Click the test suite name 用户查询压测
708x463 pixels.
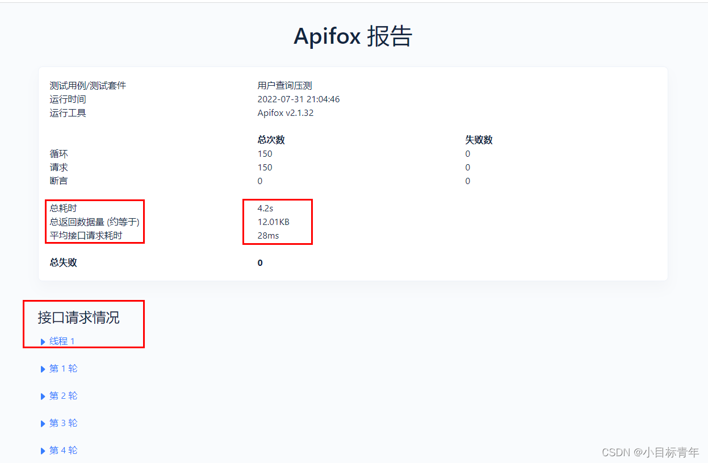click(285, 86)
